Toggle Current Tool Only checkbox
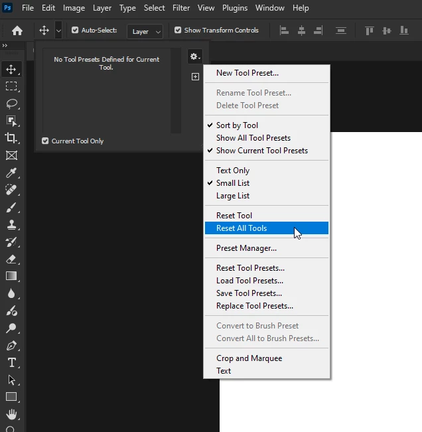 (x=45, y=141)
